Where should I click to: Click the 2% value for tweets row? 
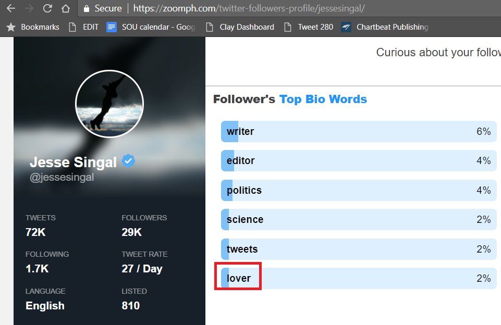(484, 249)
